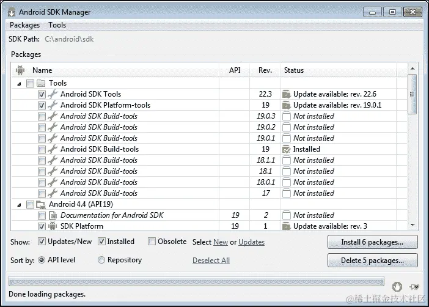The height and width of the screenshot is (307, 429).
Task: Click the API column header
Action: click(235, 70)
